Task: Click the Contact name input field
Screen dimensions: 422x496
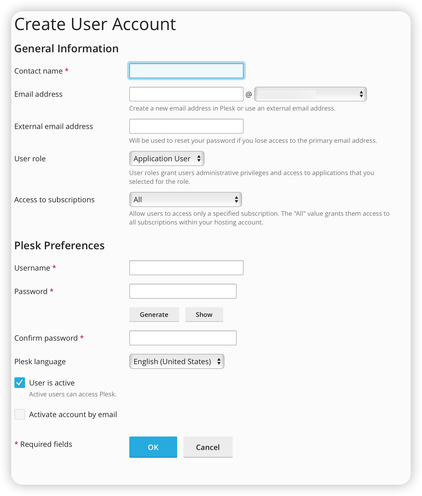Action: click(x=186, y=71)
